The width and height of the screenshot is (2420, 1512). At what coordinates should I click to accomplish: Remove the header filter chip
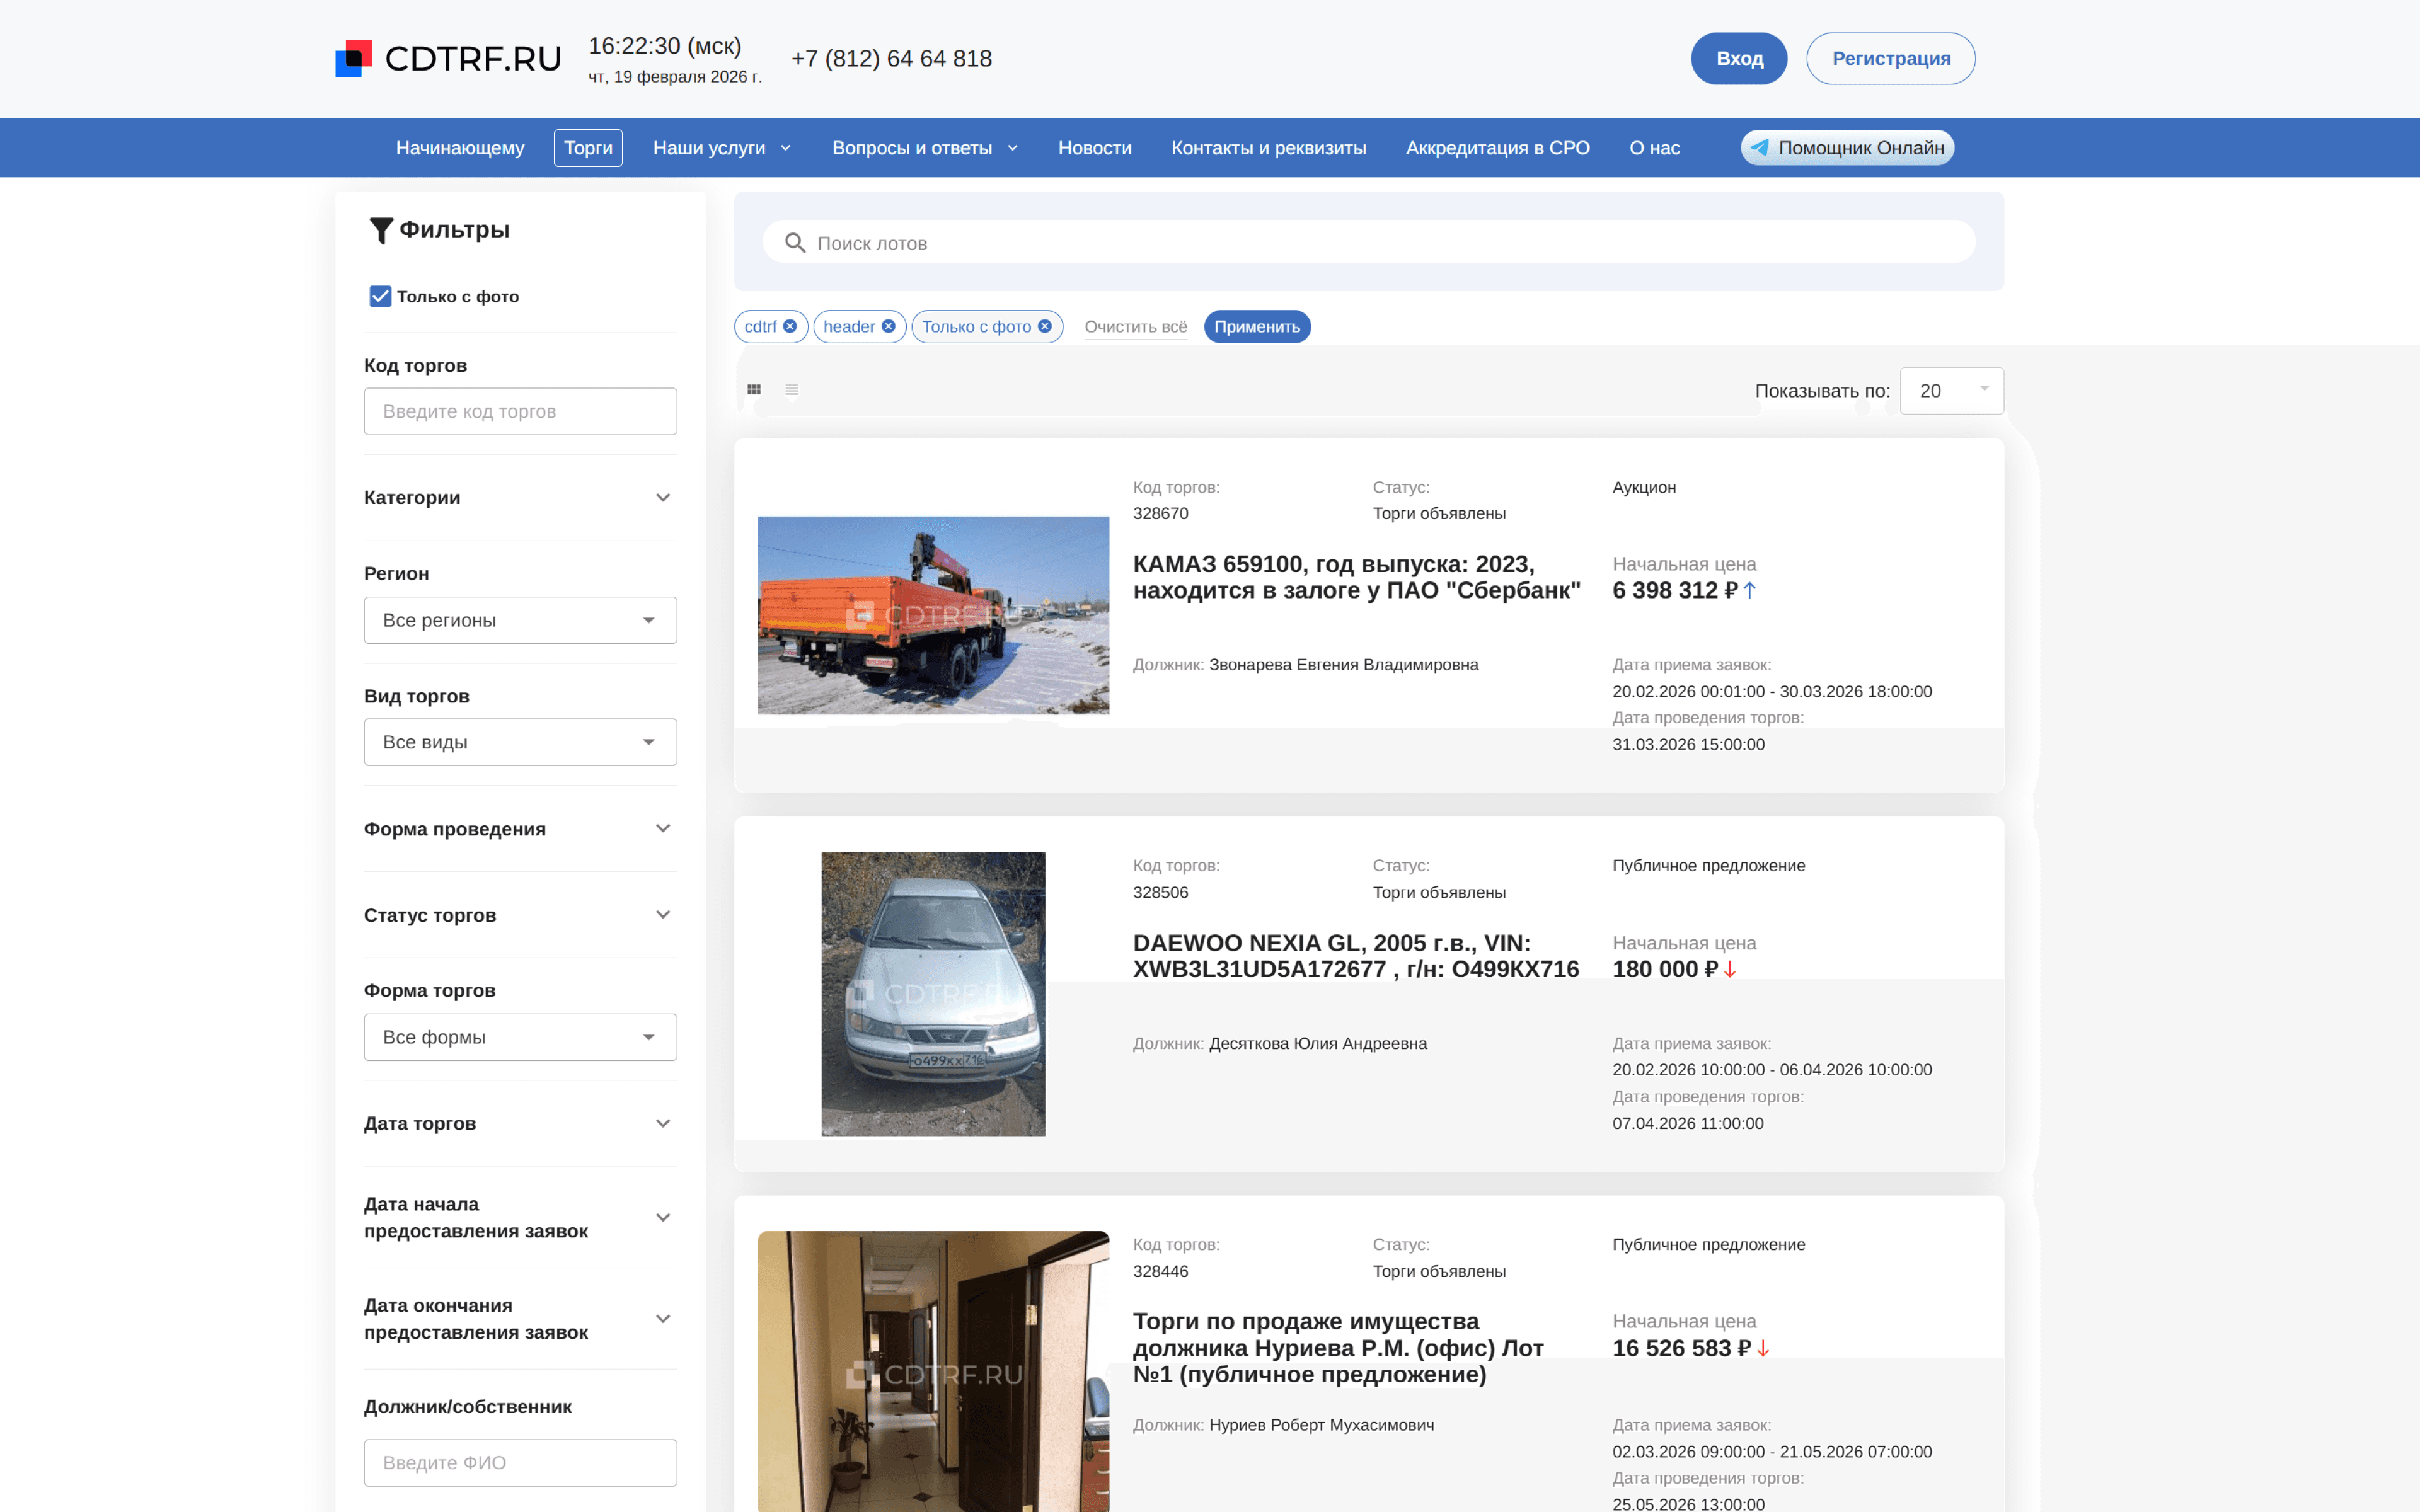click(888, 326)
